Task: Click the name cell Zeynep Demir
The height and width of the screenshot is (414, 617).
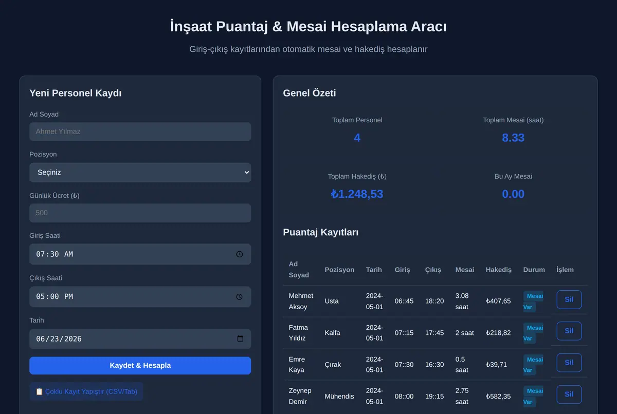Action: click(x=300, y=397)
